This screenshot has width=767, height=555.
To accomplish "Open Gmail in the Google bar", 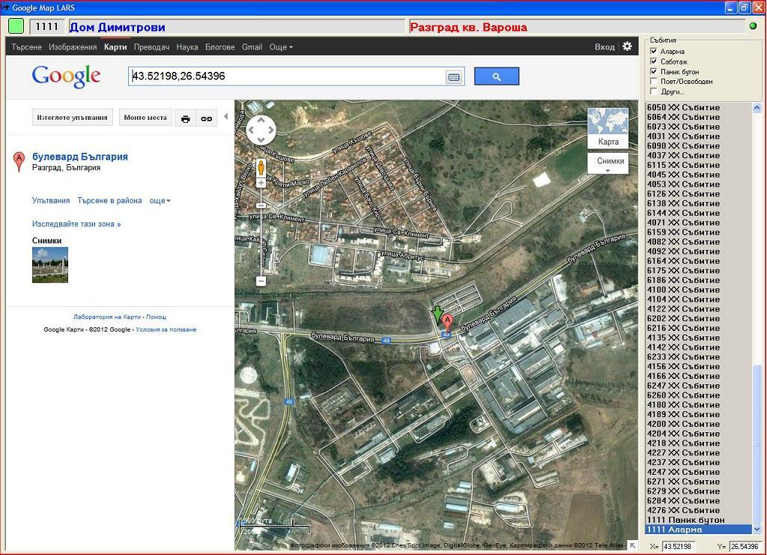I will pyautogui.click(x=252, y=47).
